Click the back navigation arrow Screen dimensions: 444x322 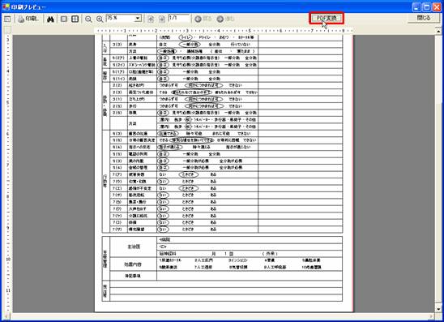pos(203,19)
